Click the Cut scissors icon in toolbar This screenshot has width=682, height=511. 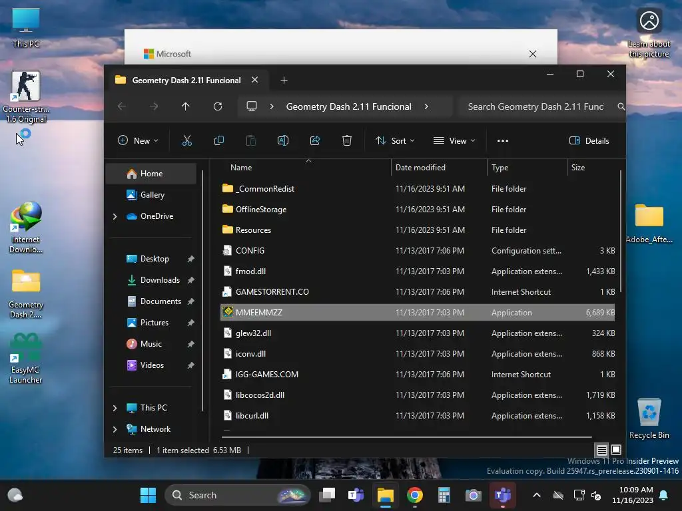click(187, 140)
